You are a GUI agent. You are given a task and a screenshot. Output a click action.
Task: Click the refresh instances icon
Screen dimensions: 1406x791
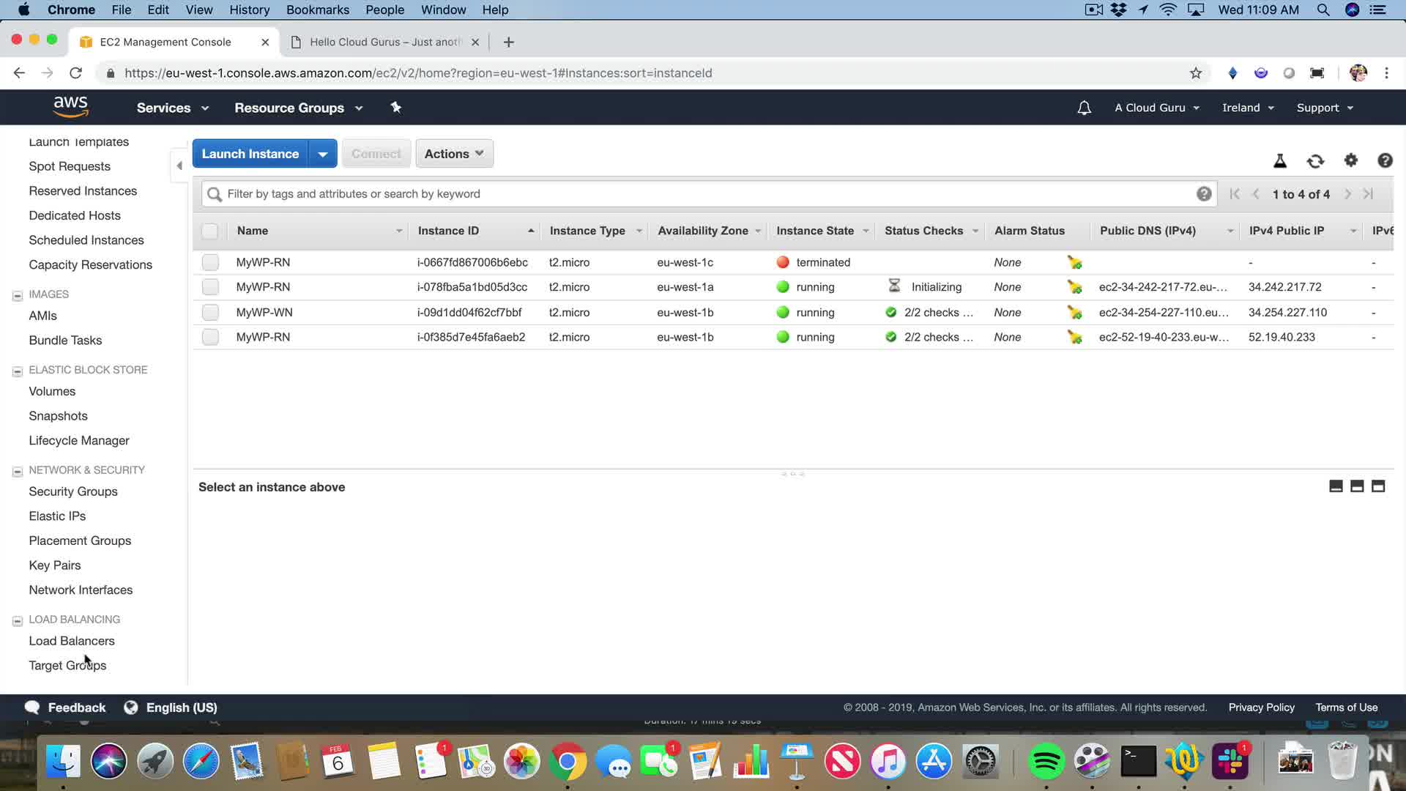point(1315,161)
